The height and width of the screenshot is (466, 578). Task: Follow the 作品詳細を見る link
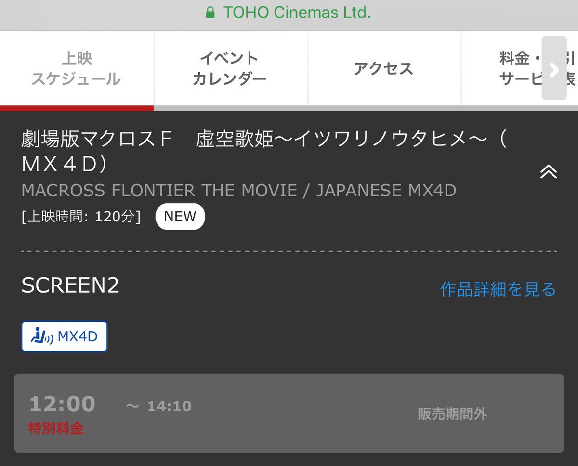(x=498, y=289)
